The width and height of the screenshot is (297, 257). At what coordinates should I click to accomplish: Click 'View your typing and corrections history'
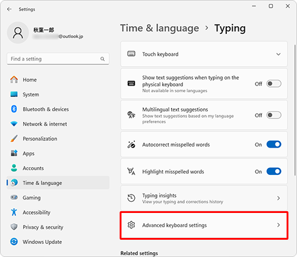click(x=182, y=202)
